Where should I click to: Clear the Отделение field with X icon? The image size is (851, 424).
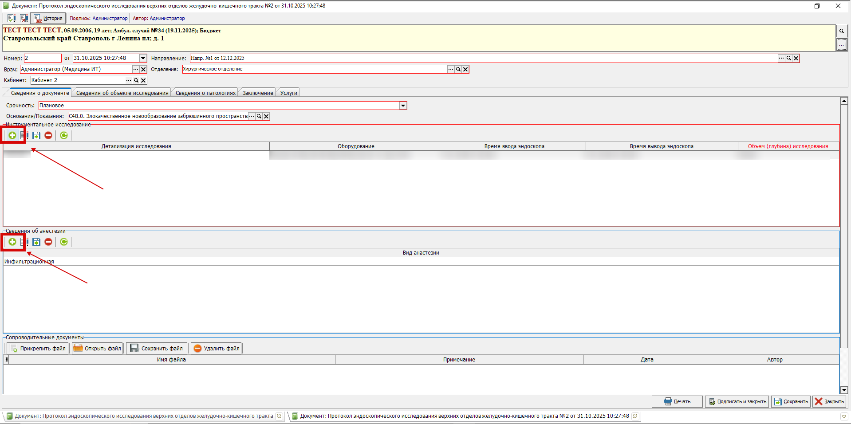[x=465, y=69]
